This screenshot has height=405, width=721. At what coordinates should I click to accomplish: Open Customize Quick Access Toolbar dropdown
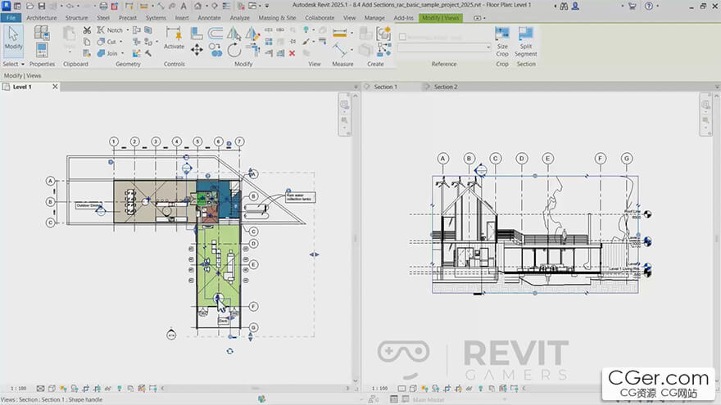[267, 6]
